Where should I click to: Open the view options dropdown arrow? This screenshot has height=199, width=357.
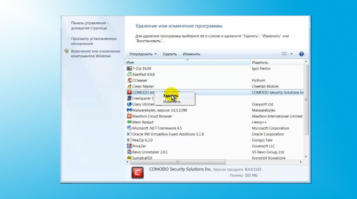pos(291,54)
